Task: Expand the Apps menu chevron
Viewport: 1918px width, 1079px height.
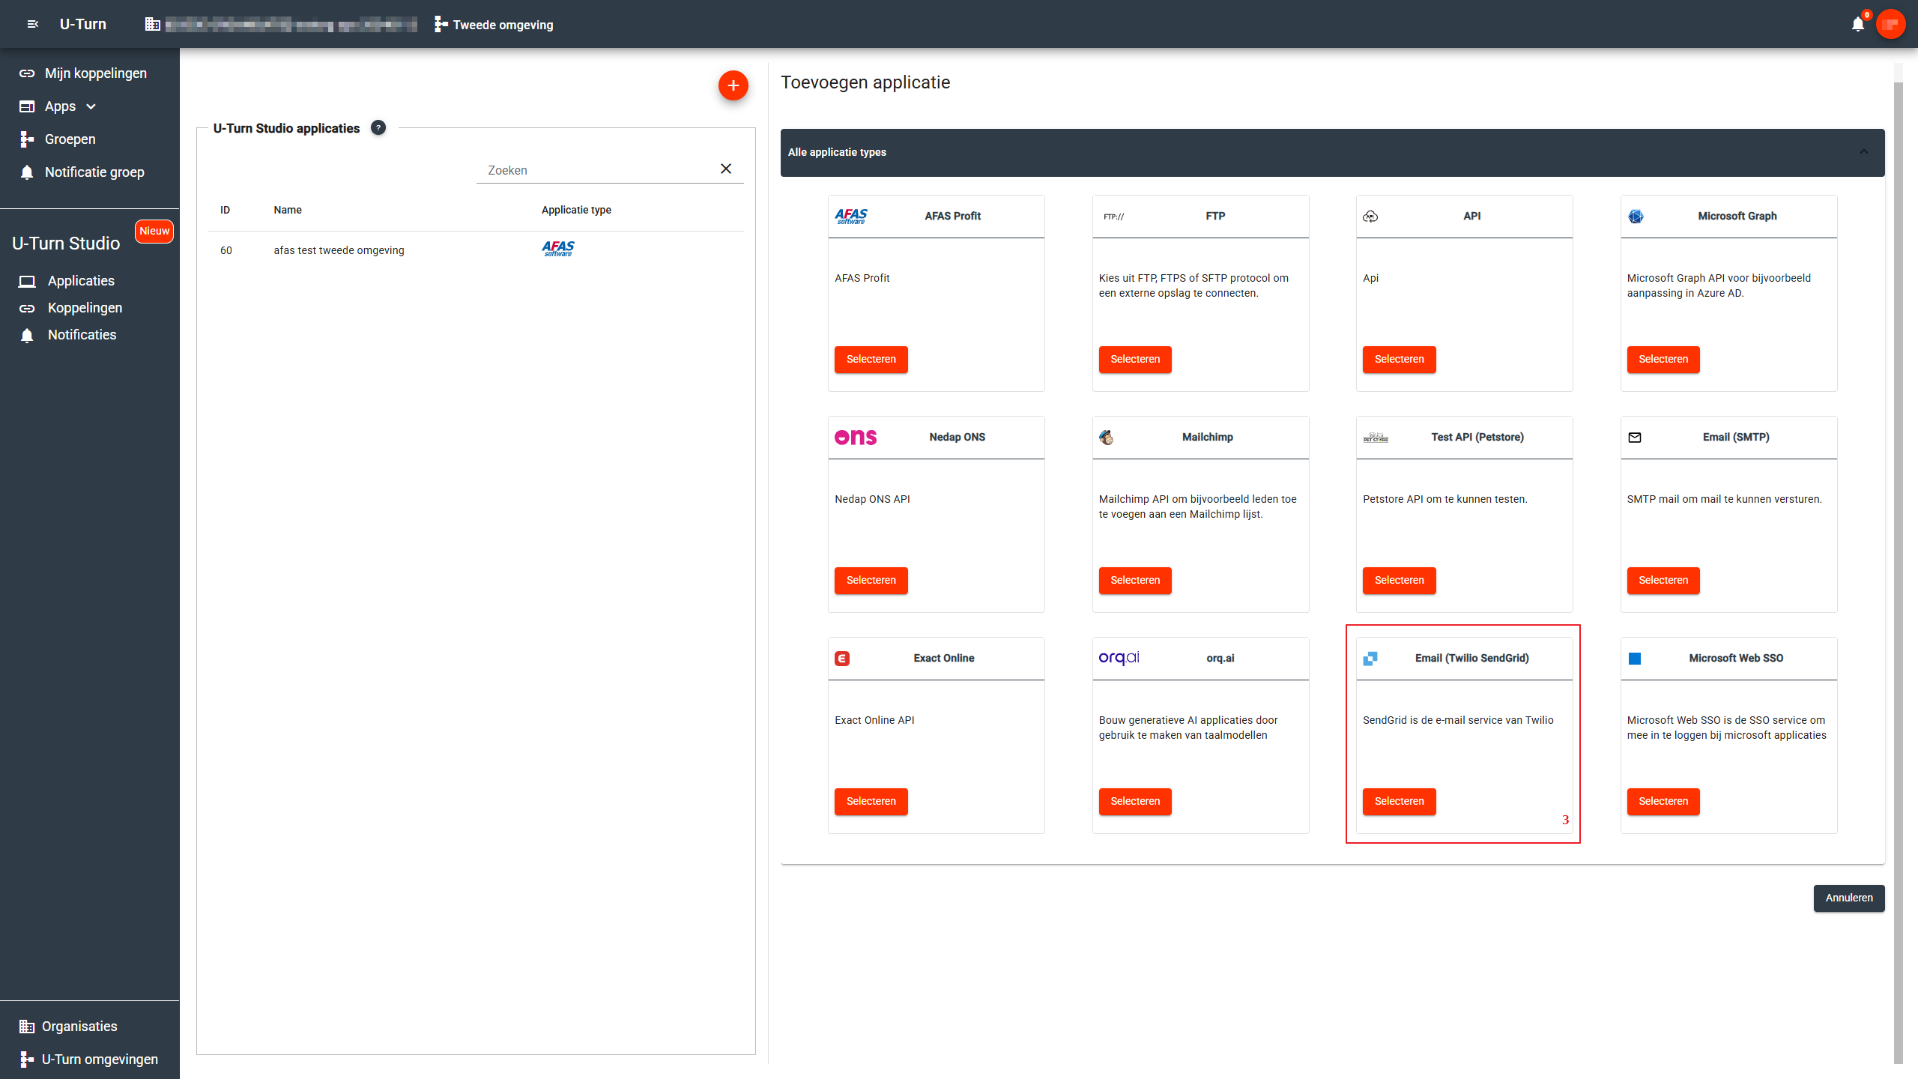Action: (91, 106)
